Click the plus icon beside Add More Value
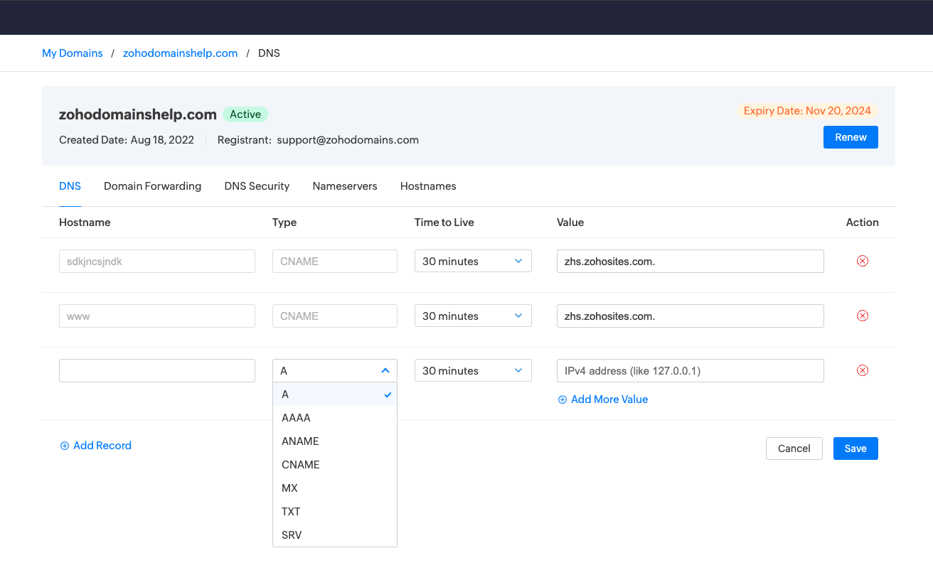The height and width of the screenshot is (580, 933). point(563,399)
